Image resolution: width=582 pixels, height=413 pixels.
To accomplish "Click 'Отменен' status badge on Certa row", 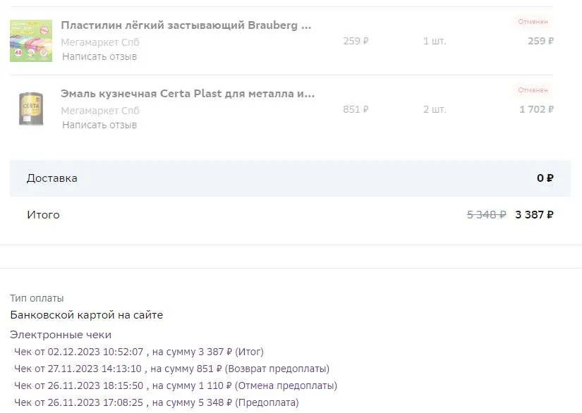I will click(x=533, y=90).
